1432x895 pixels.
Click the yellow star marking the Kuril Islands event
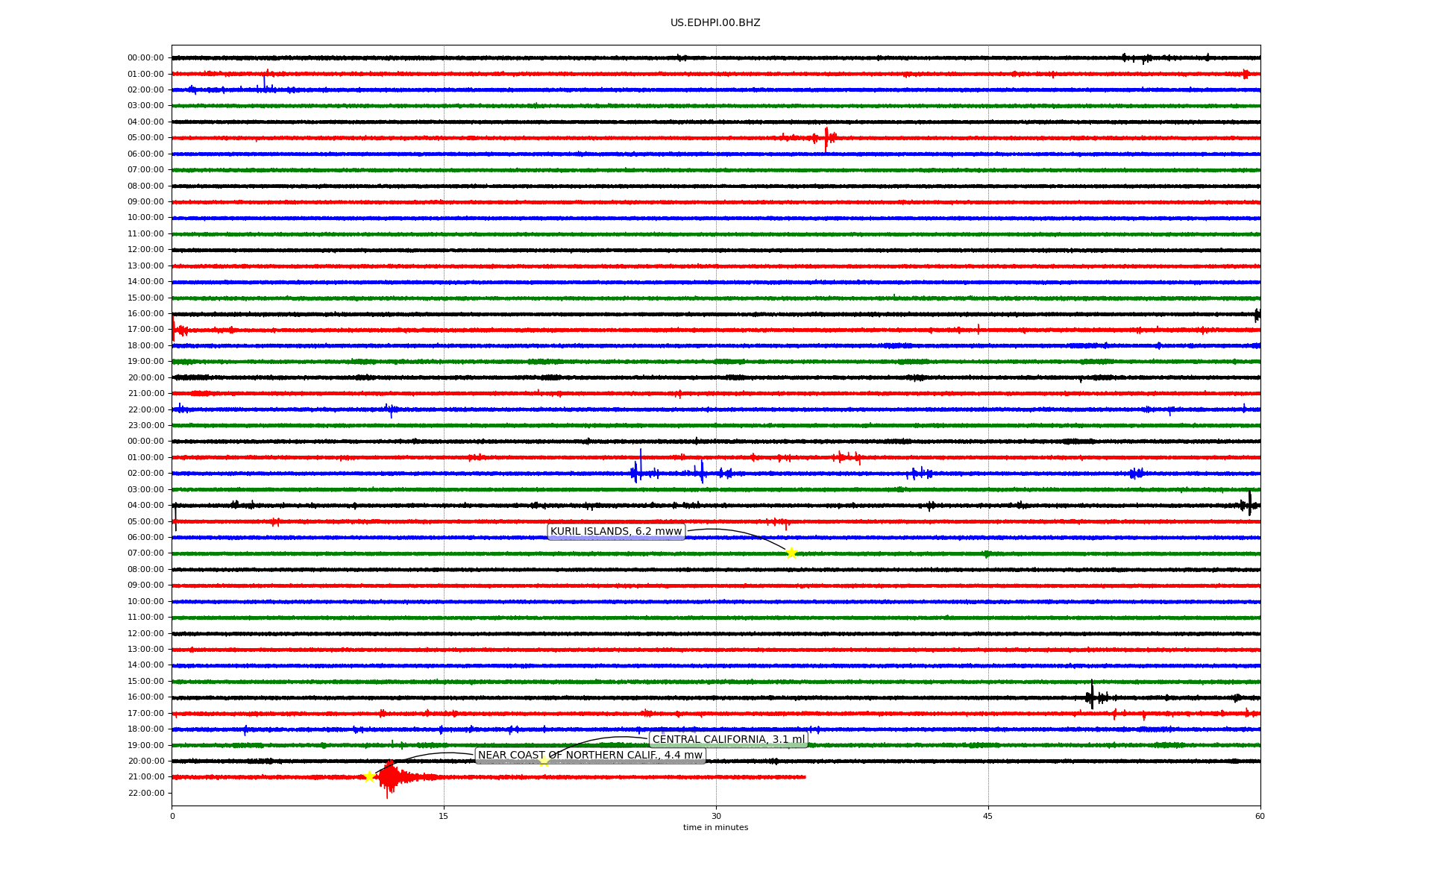coord(791,553)
